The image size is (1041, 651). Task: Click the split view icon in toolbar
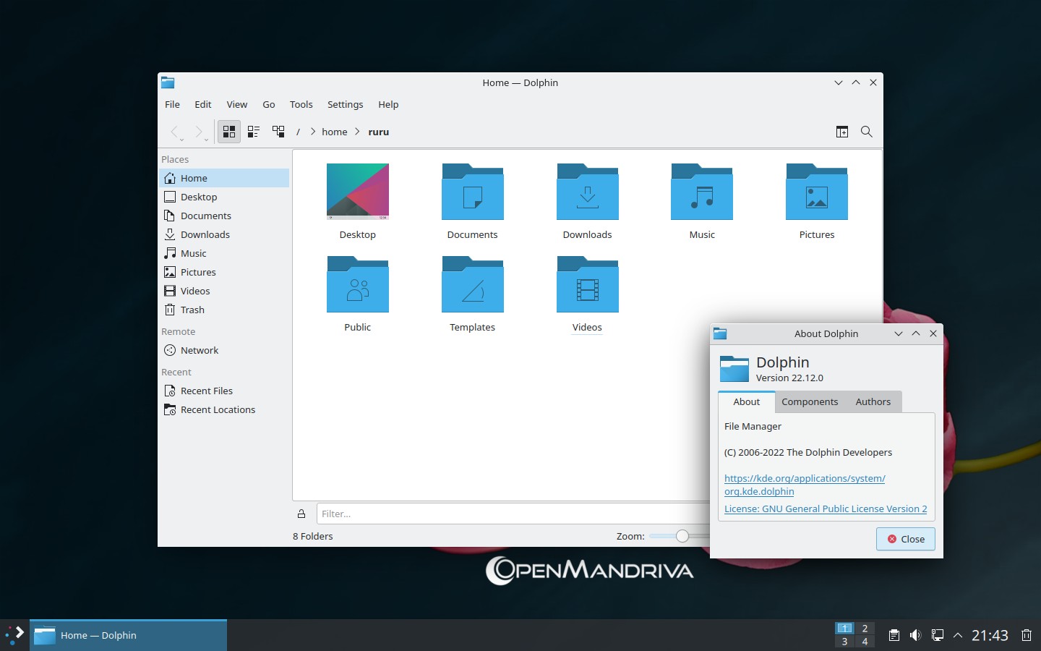point(842,132)
